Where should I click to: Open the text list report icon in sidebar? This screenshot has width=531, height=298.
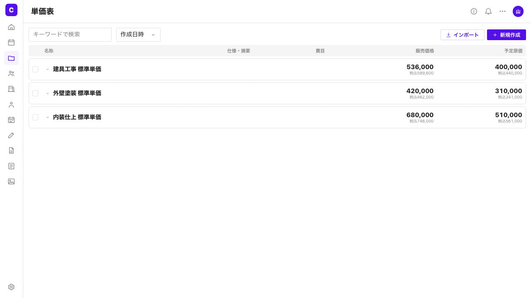tap(11, 166)
